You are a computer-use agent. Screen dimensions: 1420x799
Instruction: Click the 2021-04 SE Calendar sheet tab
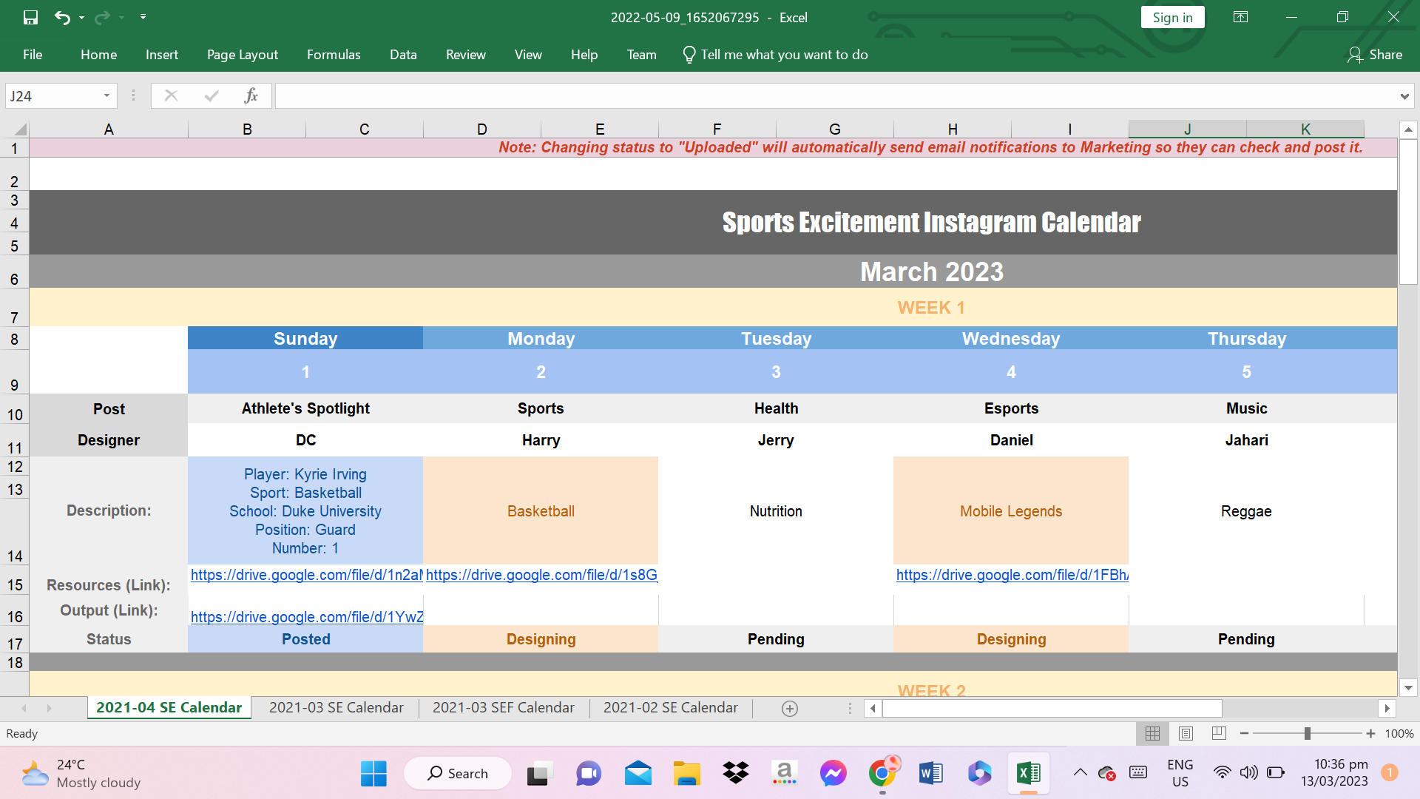coord(169,708)
